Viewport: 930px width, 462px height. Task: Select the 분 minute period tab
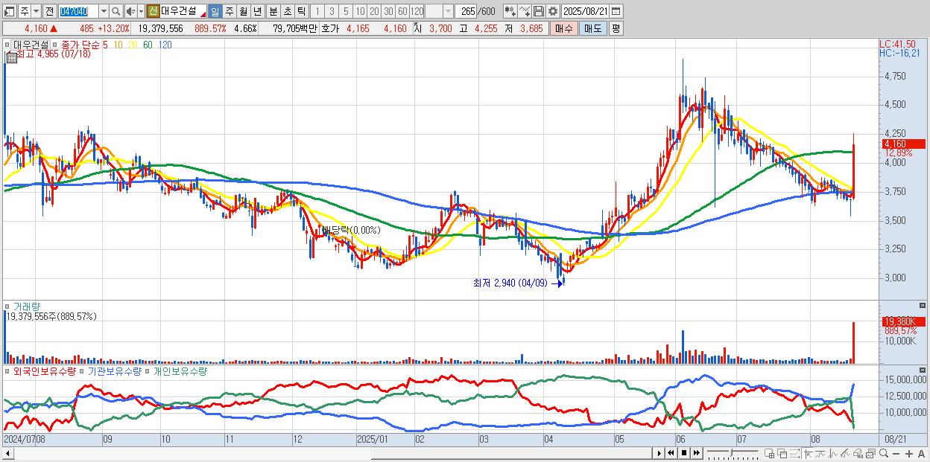coord(273,11)
